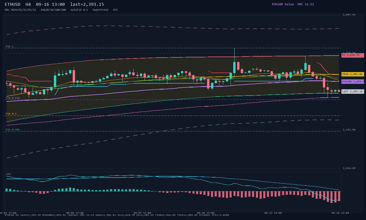Viewport: 366px width, 220px height.
Task: Select the Supertrend indicator label
Action: click(x=100, y=10)
